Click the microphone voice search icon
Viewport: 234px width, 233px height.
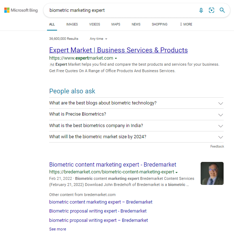(x=201, y=10)
